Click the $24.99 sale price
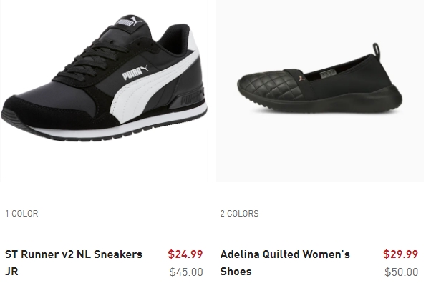The width and height of the screenshot is (426, 283). (185, 254)
